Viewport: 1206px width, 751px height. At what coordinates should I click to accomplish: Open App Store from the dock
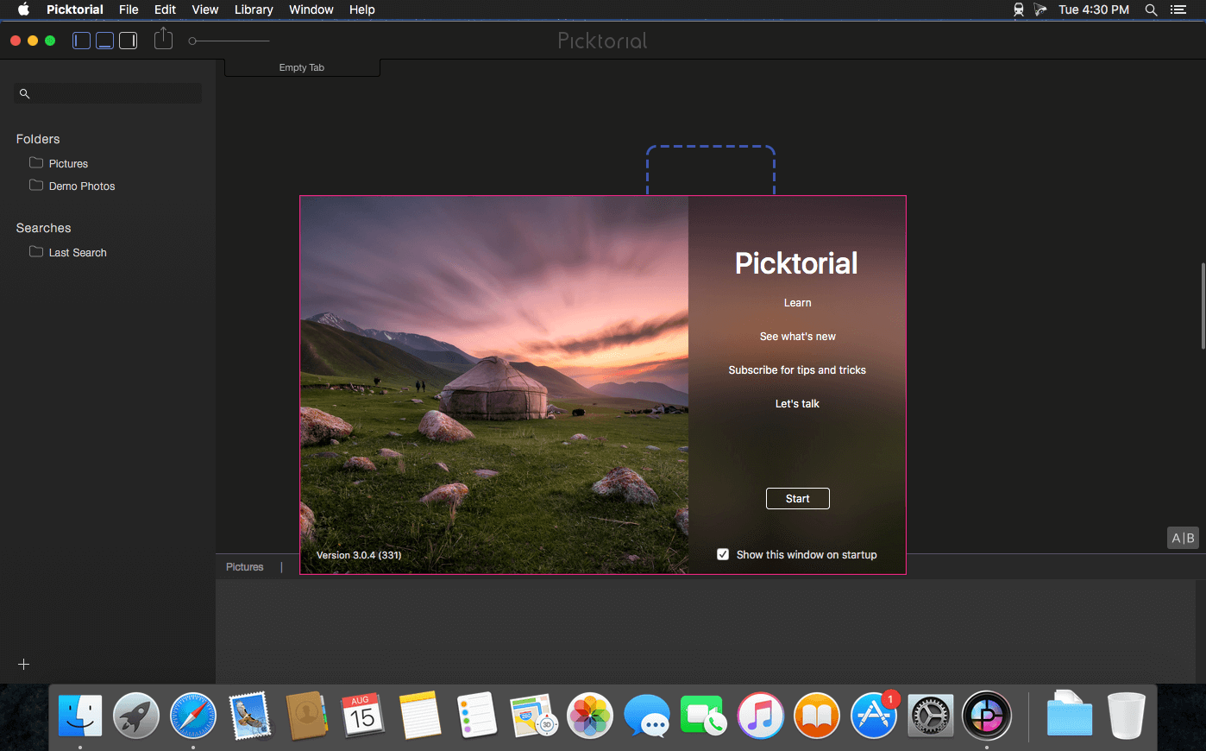pos(874,716)
